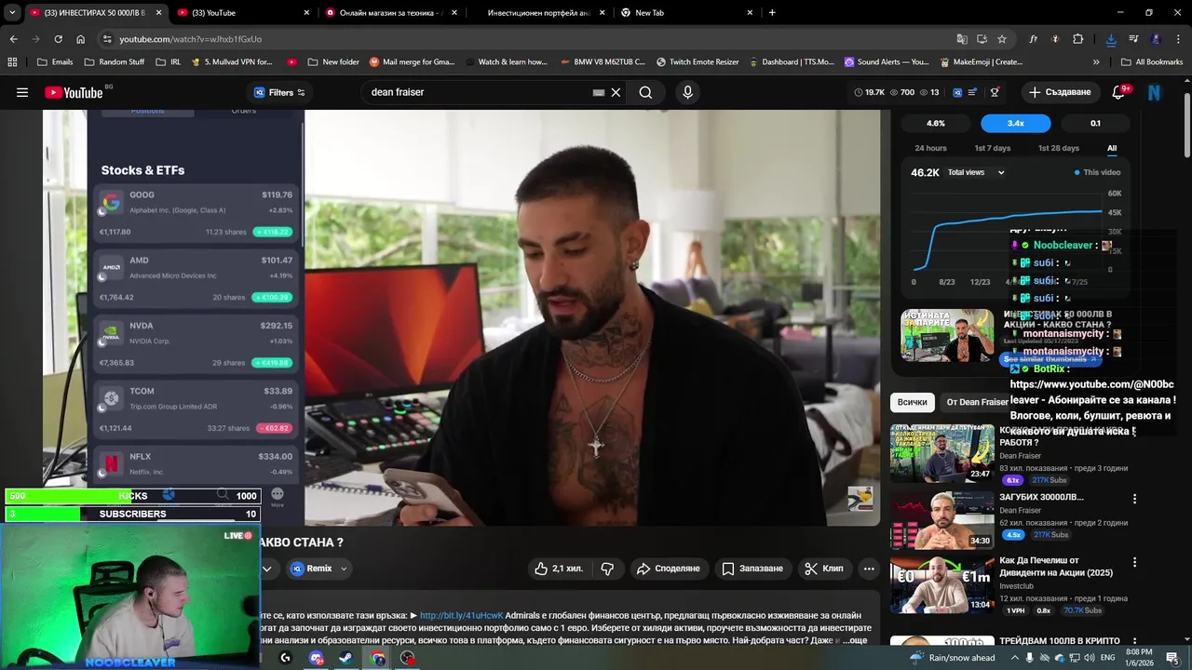Switch chart range to 'All'
This screenshot has height=670, width=1192.
[1111, 148]
